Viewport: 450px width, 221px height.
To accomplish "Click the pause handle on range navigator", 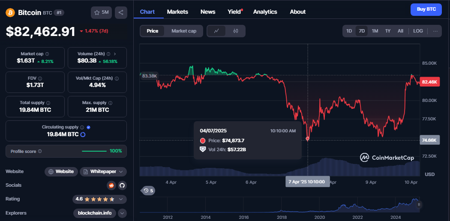I will (419, 204).
